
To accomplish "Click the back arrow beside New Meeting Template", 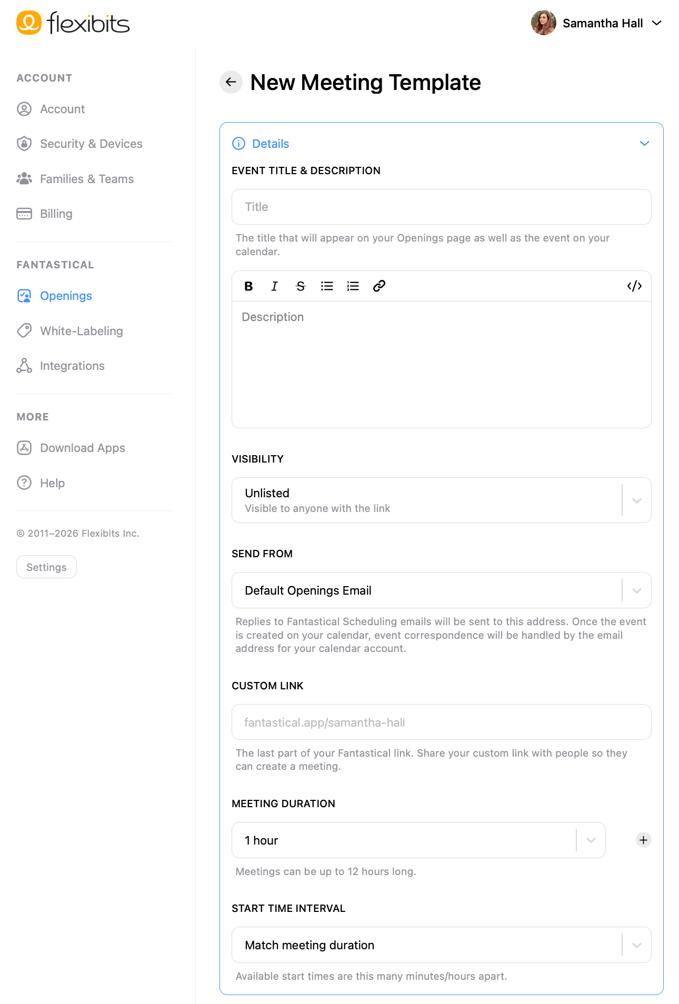I will coord(231,82).
